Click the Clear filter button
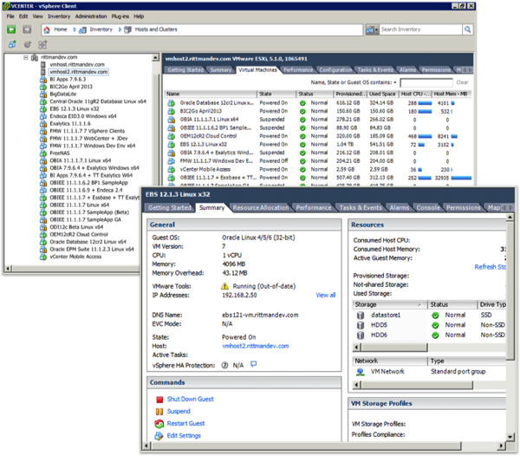This screenshot has height=456, width=520. coord(462,82)
